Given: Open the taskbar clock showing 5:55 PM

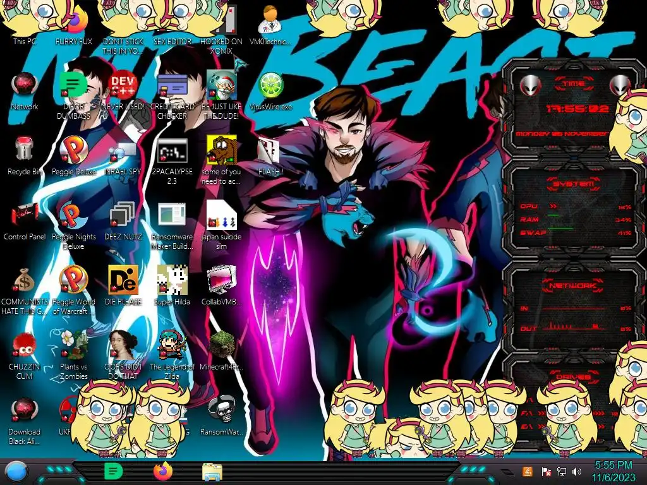Looking at the screenshot, I should [614, 471].
